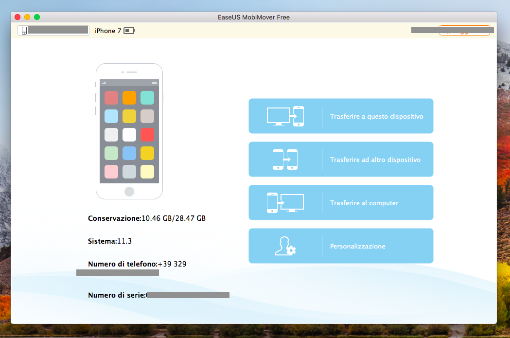Click the user gear Personalizzazione icon
510x338 pixels.
(285, 246)
